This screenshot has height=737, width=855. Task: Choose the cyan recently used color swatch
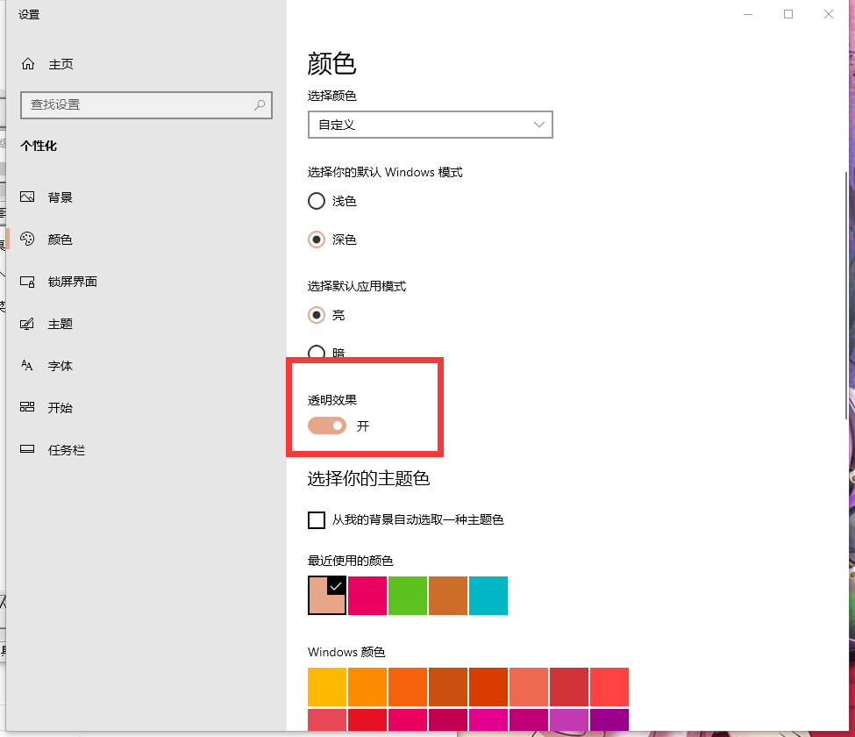tap(488, 596)
